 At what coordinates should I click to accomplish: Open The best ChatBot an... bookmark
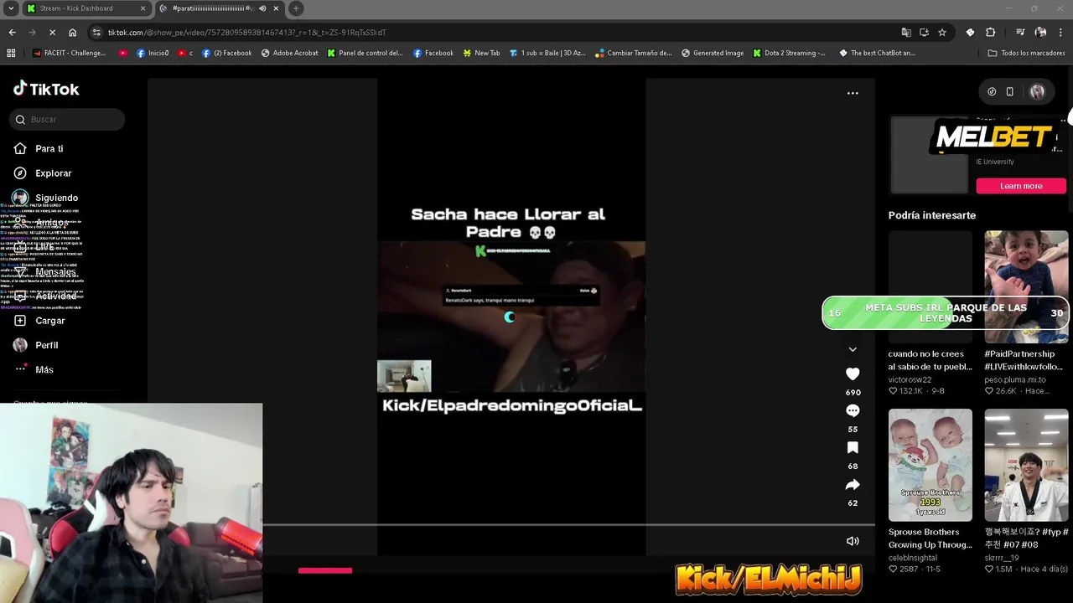coord(877,53)
